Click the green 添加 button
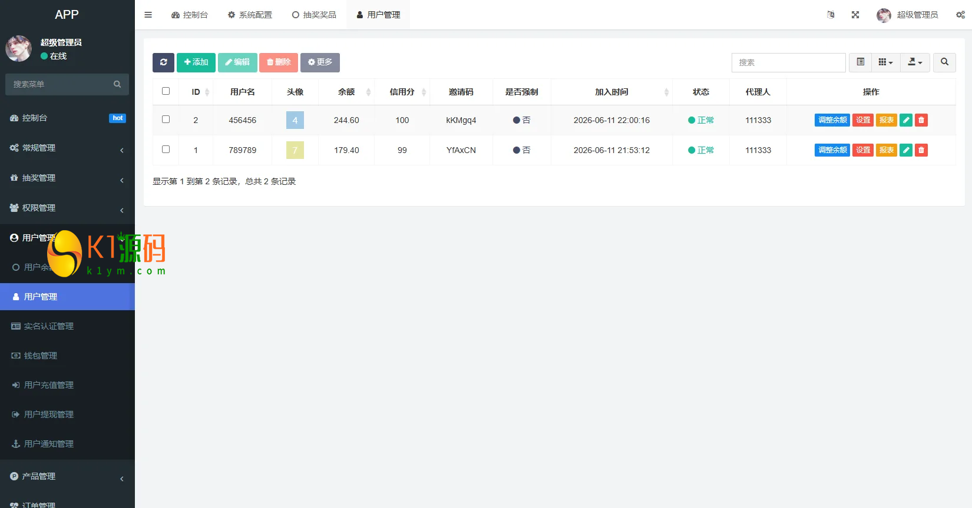 coord(196,62)
